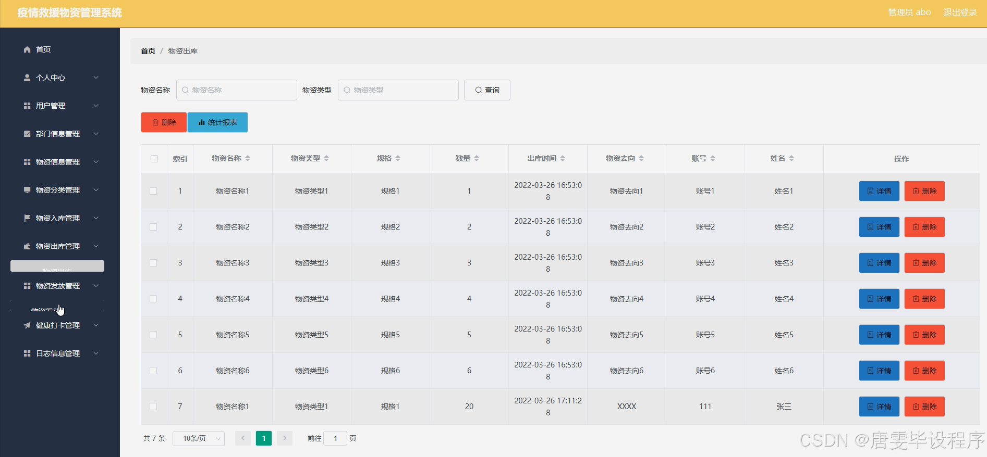Sort the 规格 column using its sort arrows

pos(398,158)
